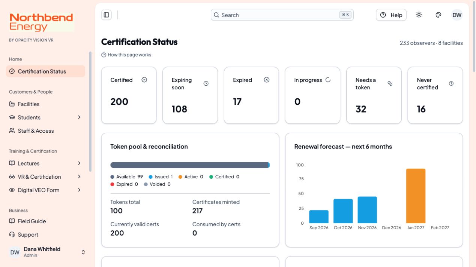Click the Expired x-circle icon
The image size is (476, 267).
(x=267, y=80)
